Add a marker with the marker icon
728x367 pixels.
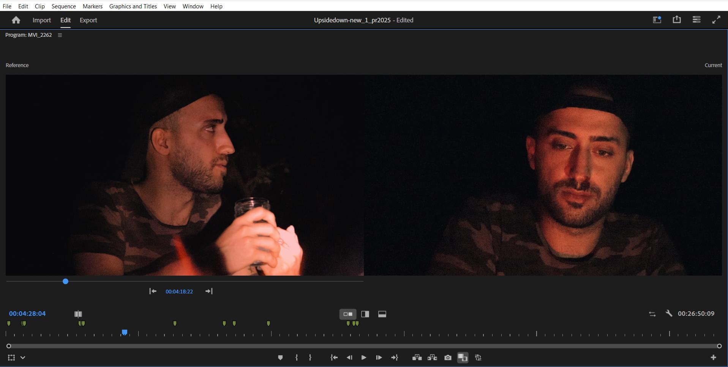[280, 358]
